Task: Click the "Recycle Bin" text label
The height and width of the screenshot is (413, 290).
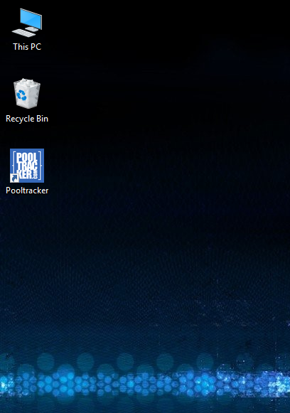Action: [27, 119]
